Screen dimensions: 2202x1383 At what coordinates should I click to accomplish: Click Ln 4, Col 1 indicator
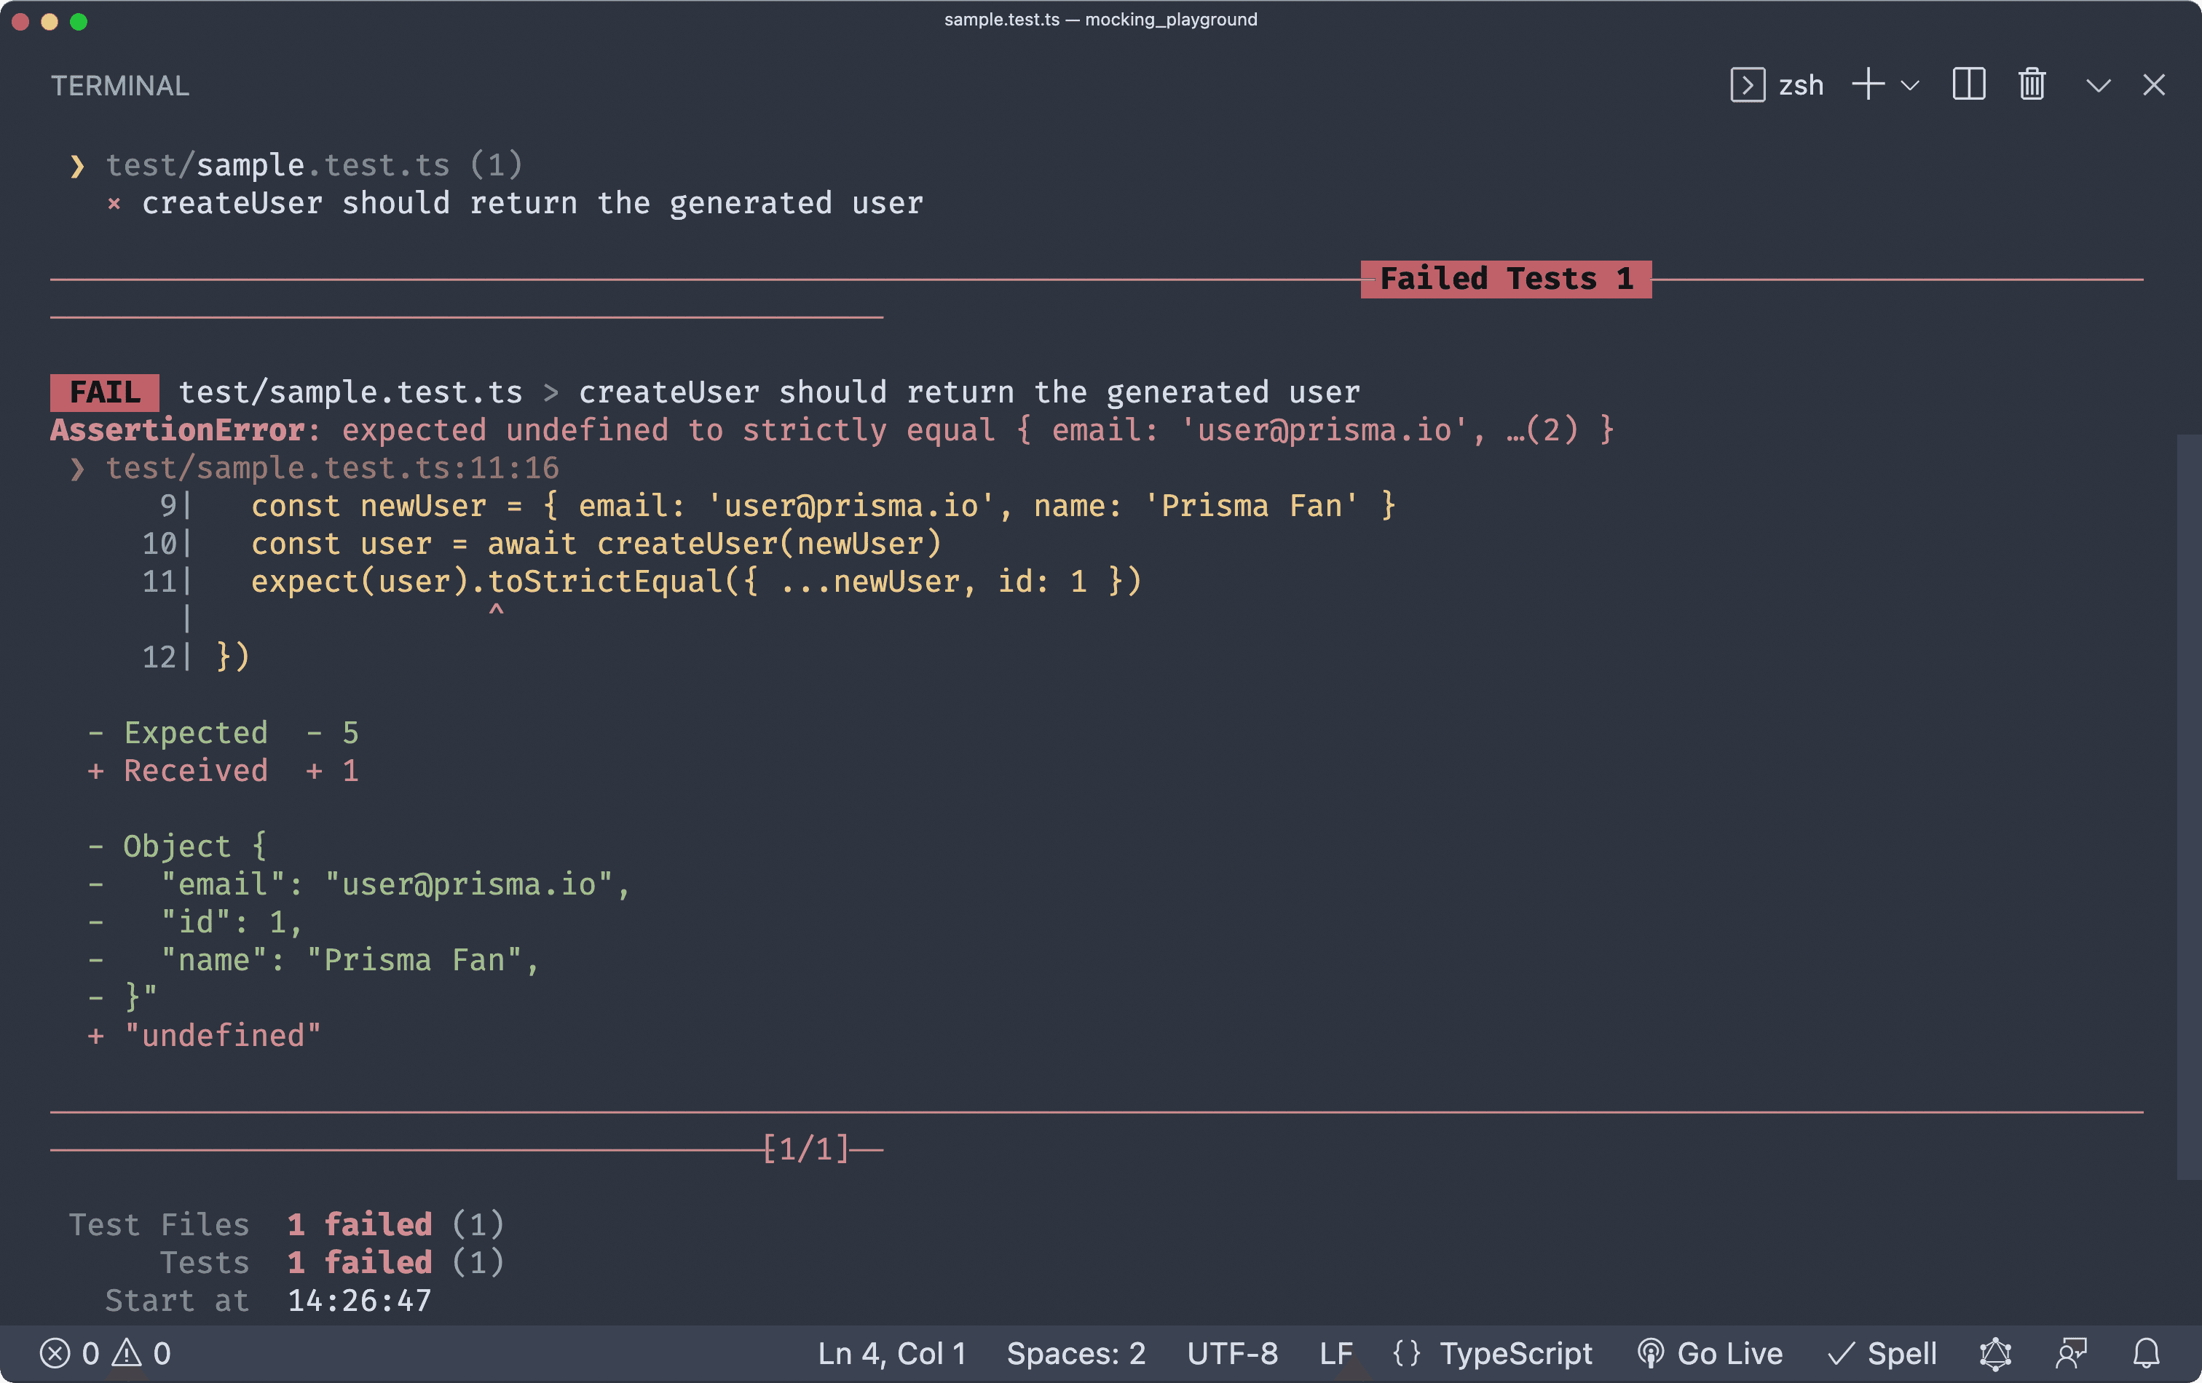tap(891, 1353)
